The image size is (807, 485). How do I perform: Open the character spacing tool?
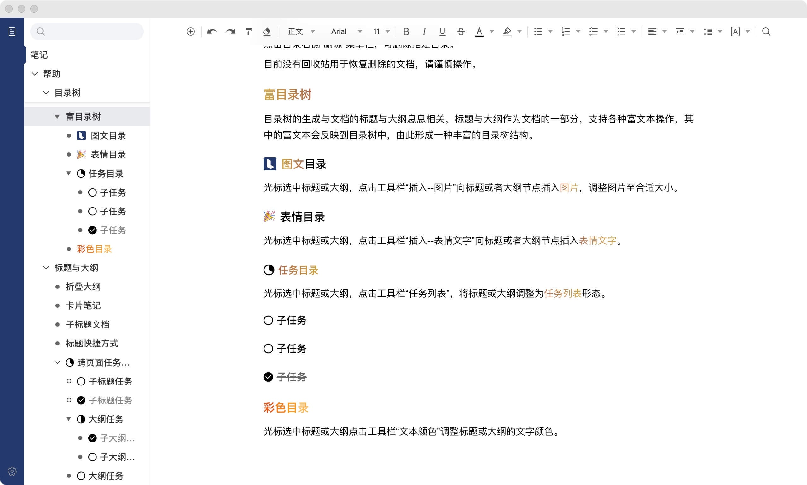click(735, 31)
